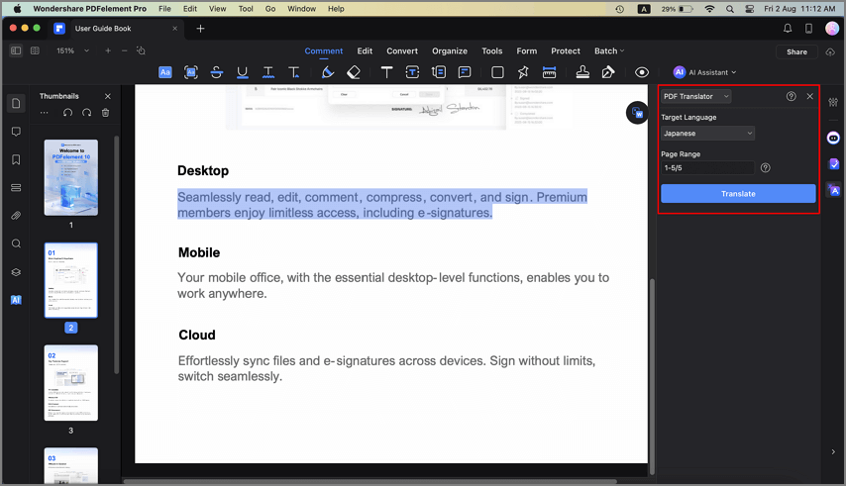This screenshot has height=486, width=846.
Task: Apply underline annotation tool
Action: pos(243,72)
